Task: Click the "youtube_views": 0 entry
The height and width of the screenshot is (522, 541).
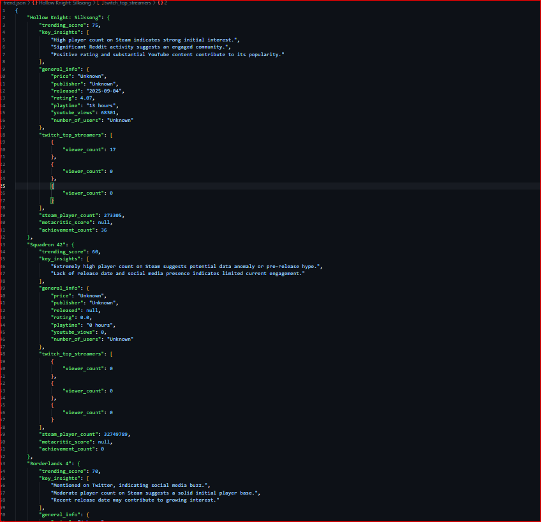Action: 78,332
